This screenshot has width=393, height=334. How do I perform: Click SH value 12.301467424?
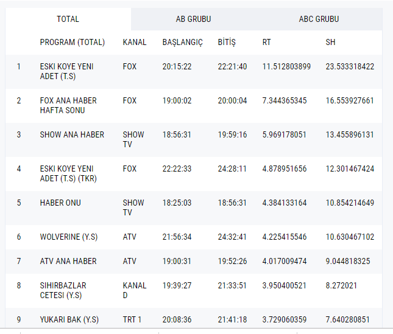(x=350, y=169)
